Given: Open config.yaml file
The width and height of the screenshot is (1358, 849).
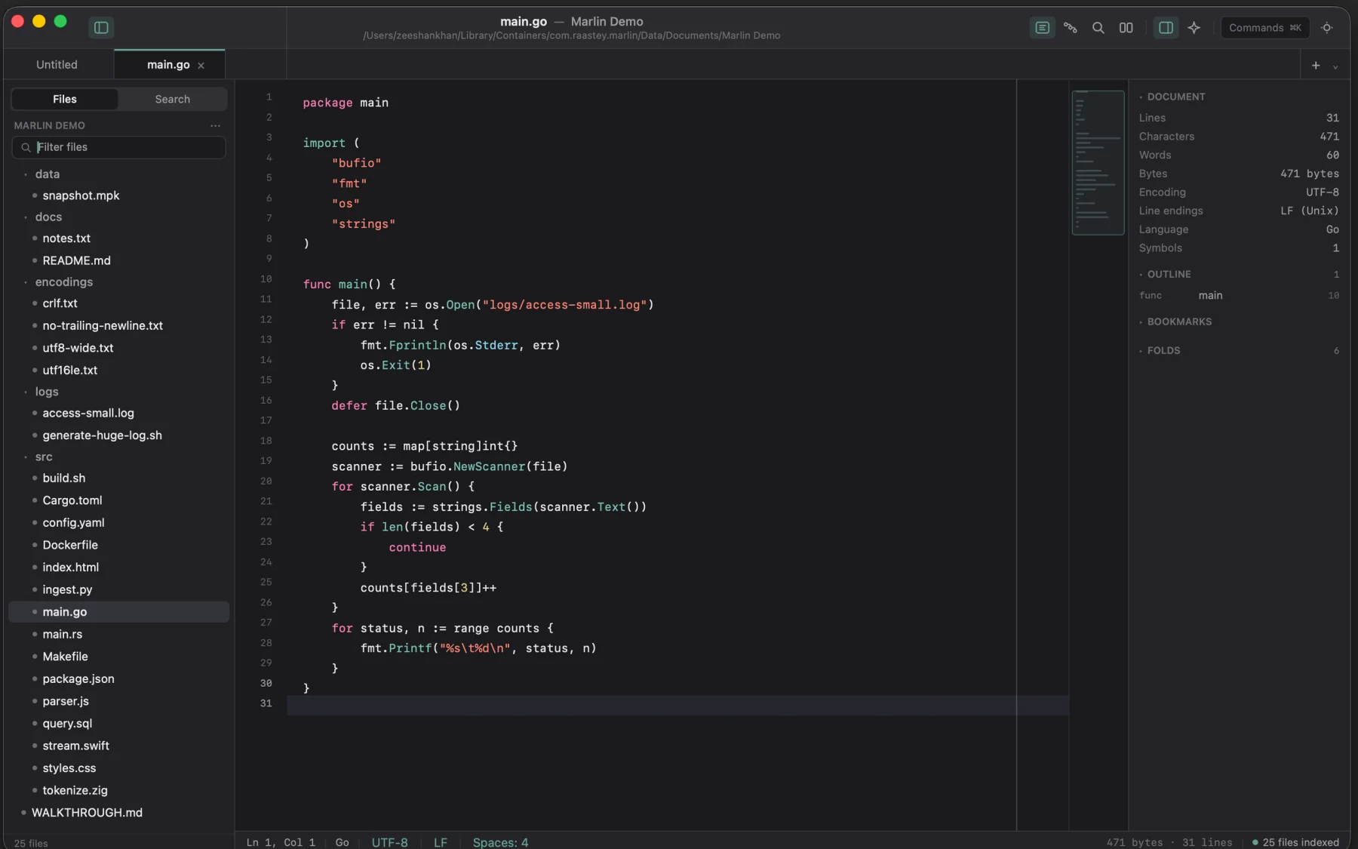Looking at the screenshot, I should coord(73,523).
